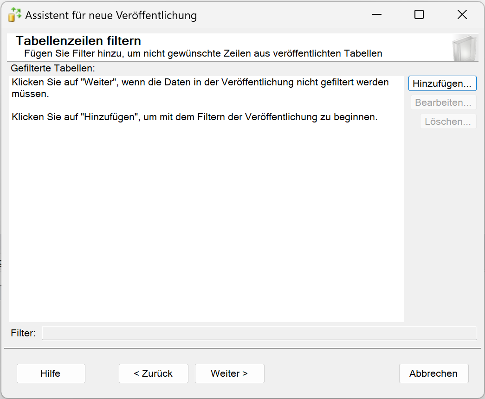Screen dimensions: 485x399
Task: Close the Assistent für neue Veröffentlichung window
Action: click(462, 14)
